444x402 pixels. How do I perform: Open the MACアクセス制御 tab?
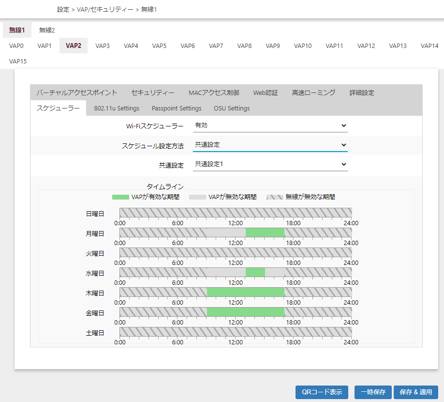(x=213, y=93)
